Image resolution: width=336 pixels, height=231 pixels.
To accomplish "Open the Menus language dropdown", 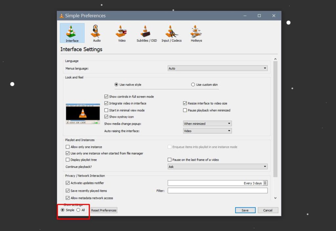I will tap(265, 68).
